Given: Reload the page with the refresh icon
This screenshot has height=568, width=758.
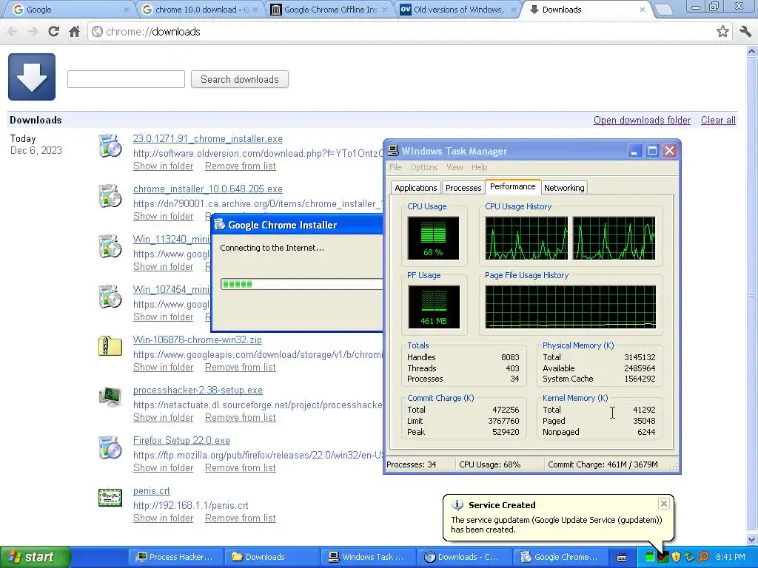Looking at the screenshot, I should [x=53, y=32].
